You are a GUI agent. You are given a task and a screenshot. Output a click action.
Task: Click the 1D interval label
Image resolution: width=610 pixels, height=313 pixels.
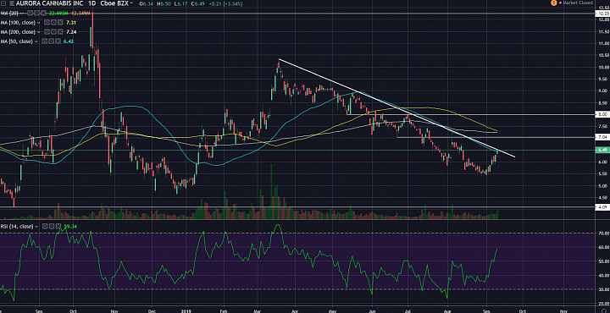[x=92, y=3]
